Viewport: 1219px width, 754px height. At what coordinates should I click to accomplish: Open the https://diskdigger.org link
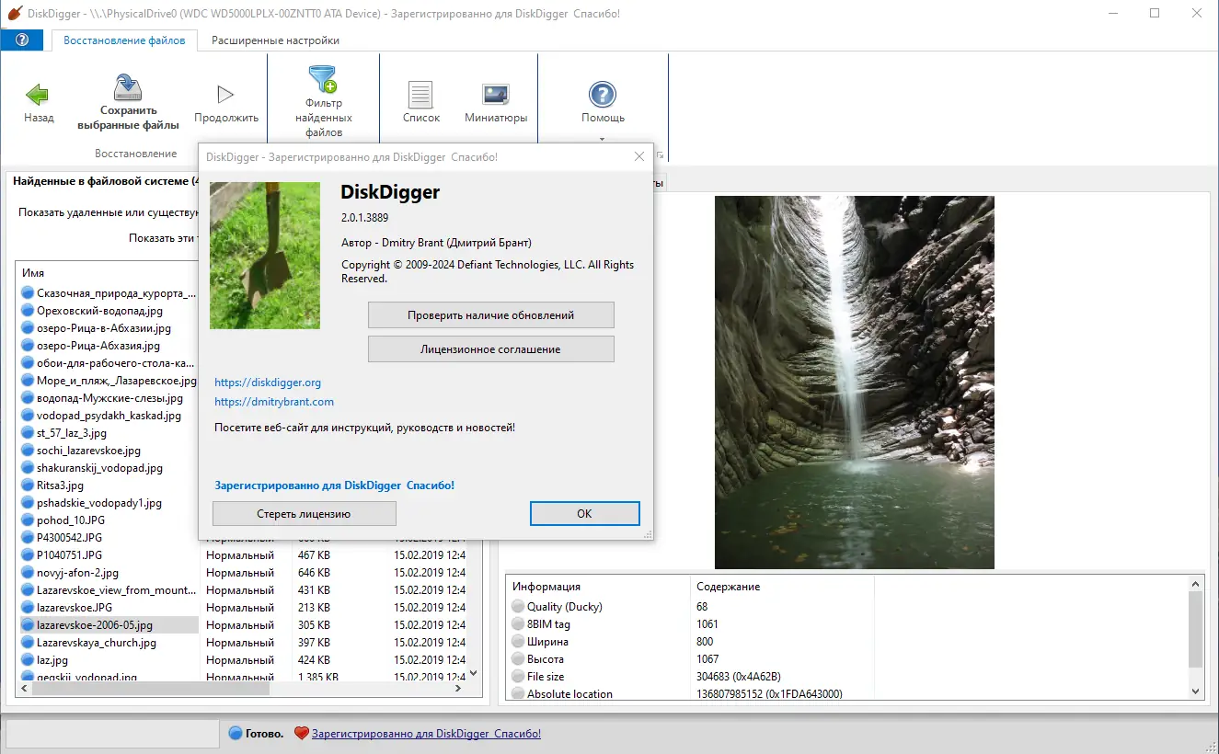tap(268, 383)
